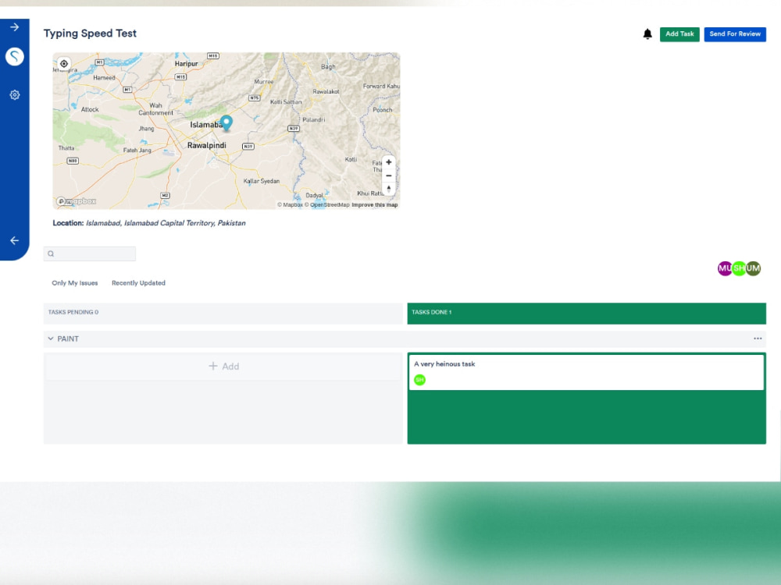Image resolution: width=781 pixels, height=585 pixels.
Task: Open the app logo home icon
Action: [14, 56]
